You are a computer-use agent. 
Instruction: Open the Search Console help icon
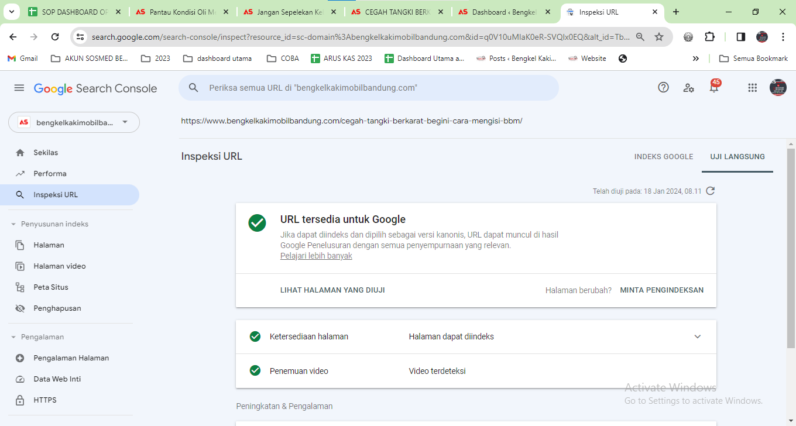point(663,87)
